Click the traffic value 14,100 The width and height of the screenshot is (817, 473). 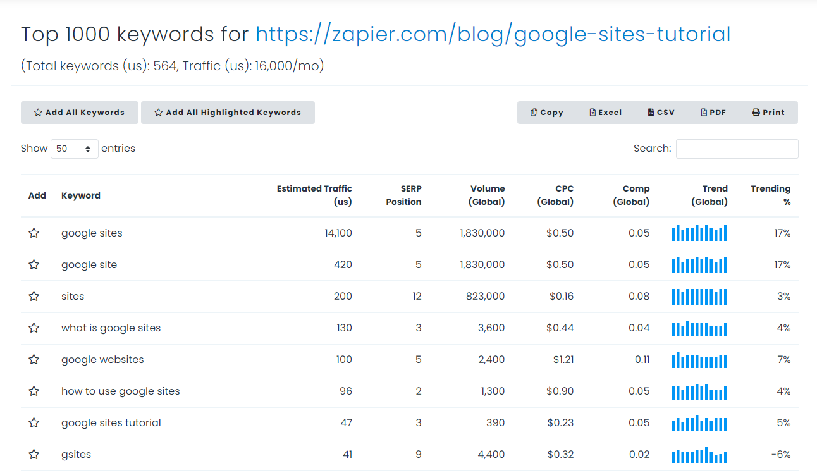pyautogui.click(x=338, y=233)
